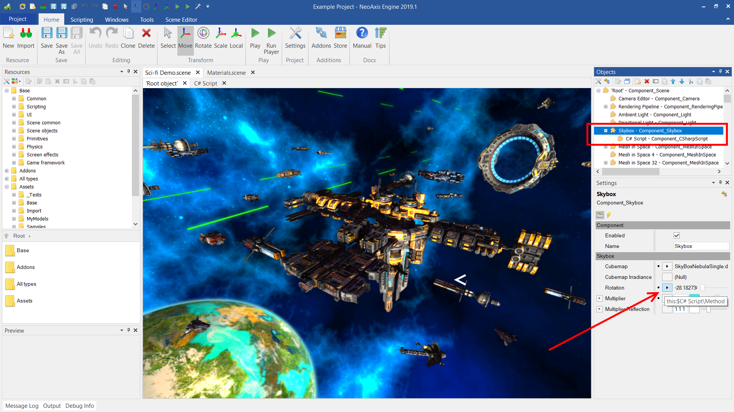Expand the Physics folder in Resources

click(x=14, y=146)
